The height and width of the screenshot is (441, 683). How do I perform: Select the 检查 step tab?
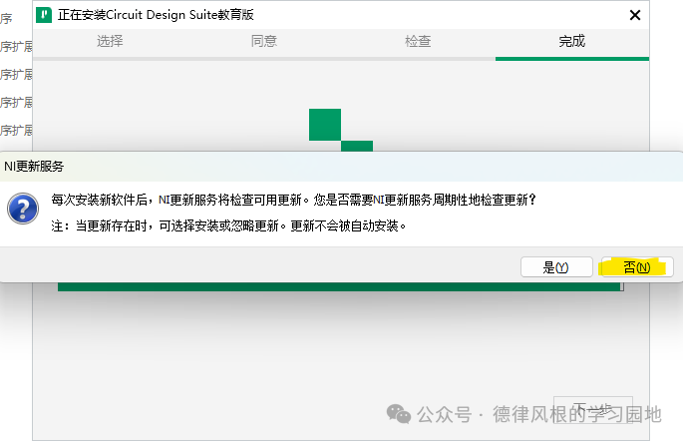tap(418, 41)
